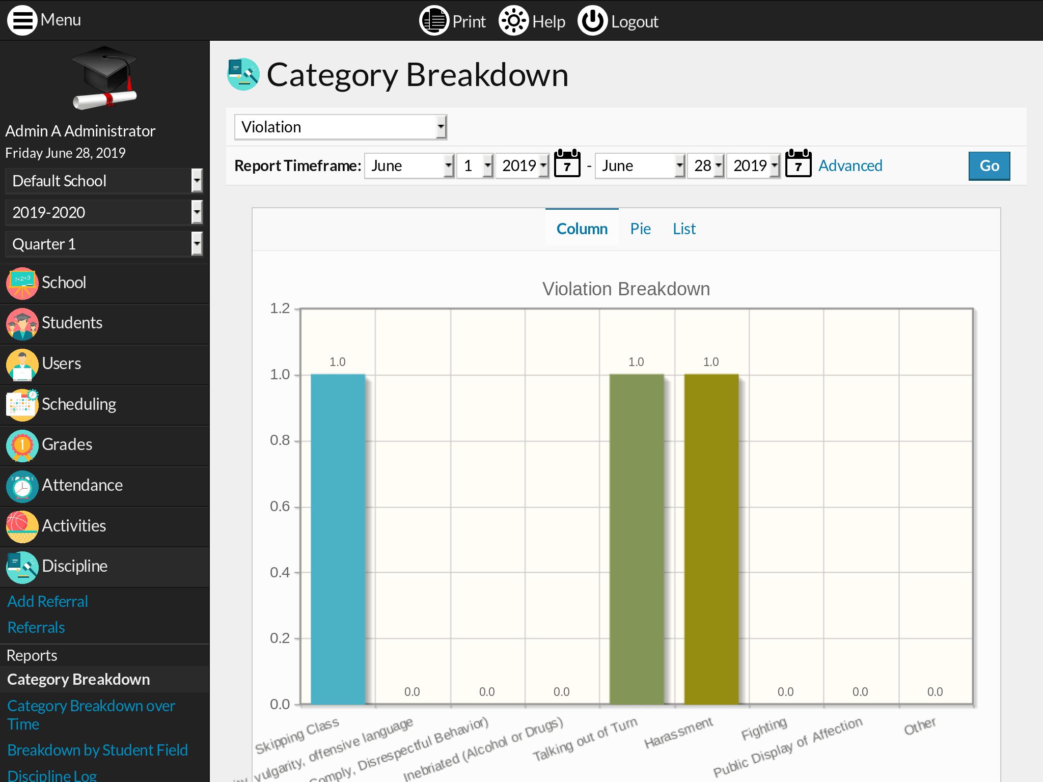
Task: Open the start date calendar picker
Action: (x=567, y=164)
